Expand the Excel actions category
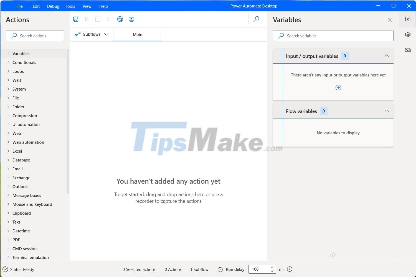Viewport: 416px width, 277px height. (x=17, y=151)
